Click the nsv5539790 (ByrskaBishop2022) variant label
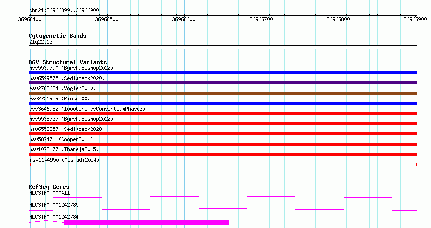Viewport: 431px width, 228px height. tap(71, 68)
